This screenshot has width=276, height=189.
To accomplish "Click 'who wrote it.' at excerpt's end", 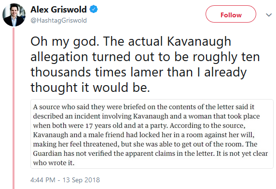I will coord(54,163).
